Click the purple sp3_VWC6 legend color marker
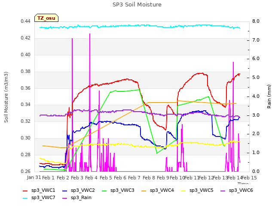This screenshot has height=206, width=275. (x=223, y=191)
